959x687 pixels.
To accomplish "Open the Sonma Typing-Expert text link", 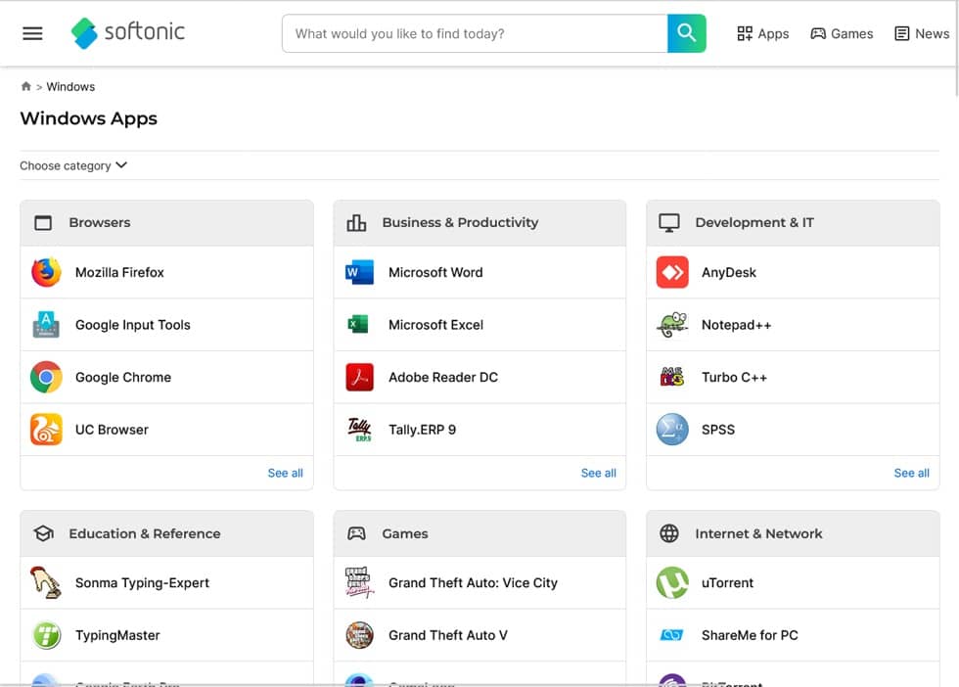I will click(142, 582).
